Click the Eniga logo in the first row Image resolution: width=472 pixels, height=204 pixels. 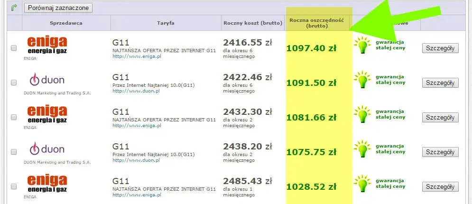(x=47, y=45)
